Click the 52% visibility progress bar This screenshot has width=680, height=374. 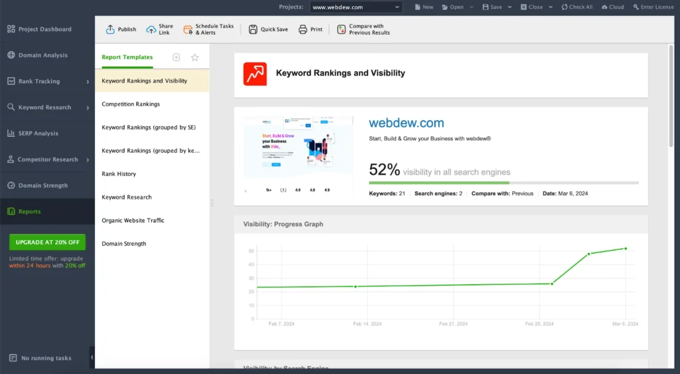pyautogui.click(x=503, y=183)
